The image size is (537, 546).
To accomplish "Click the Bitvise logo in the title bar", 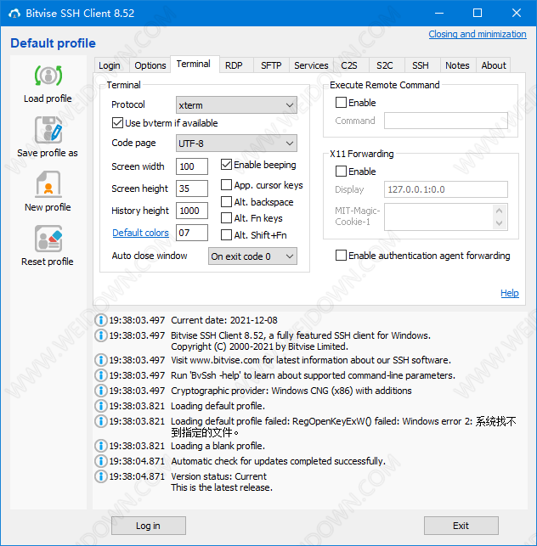I will 14,14.
